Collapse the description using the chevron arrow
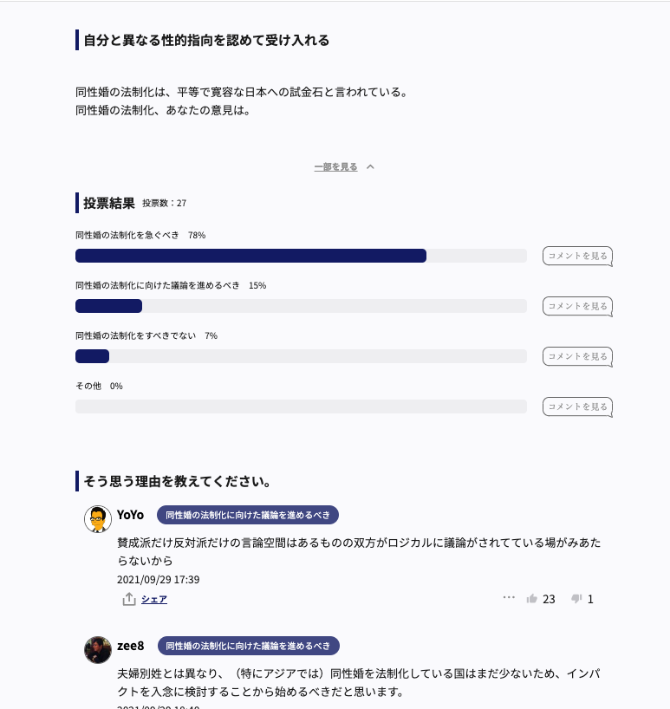Screen dimensions: 670x709 [371, 166]
